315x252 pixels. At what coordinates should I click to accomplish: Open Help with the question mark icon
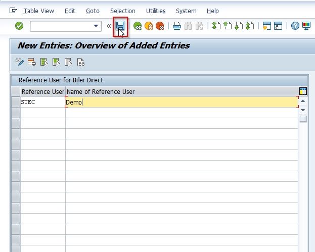[295, 26]
